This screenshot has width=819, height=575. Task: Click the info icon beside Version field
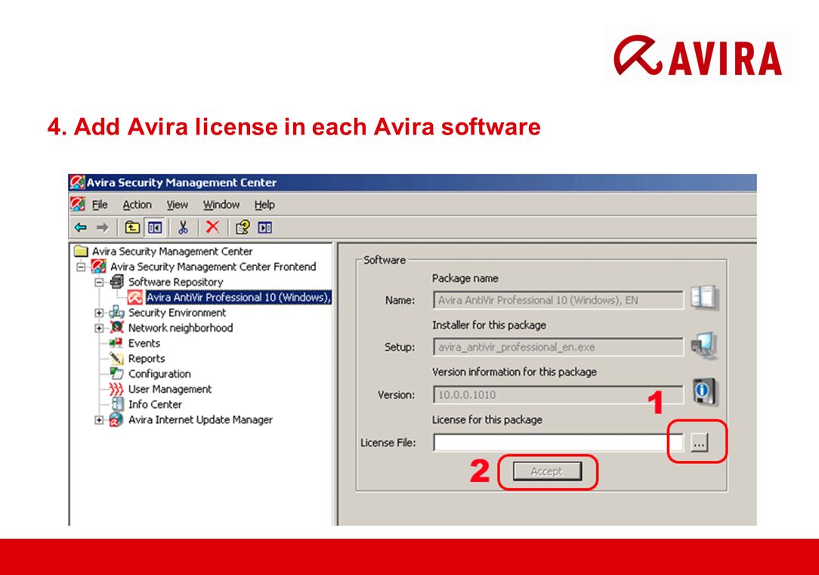[705, 391]
